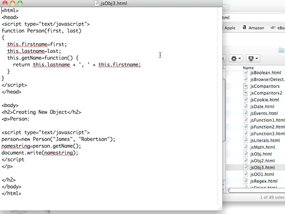285x214 pixels.
Task: Open the Apple bookmark link
Action: [230, 28]
